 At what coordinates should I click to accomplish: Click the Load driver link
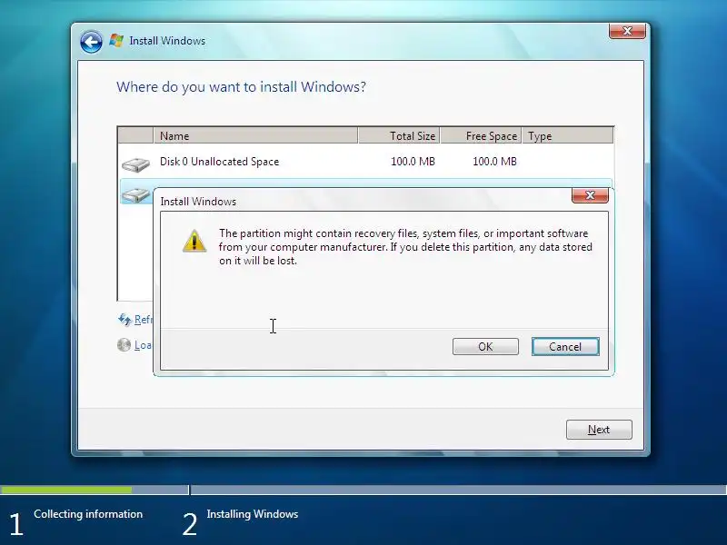143,345
